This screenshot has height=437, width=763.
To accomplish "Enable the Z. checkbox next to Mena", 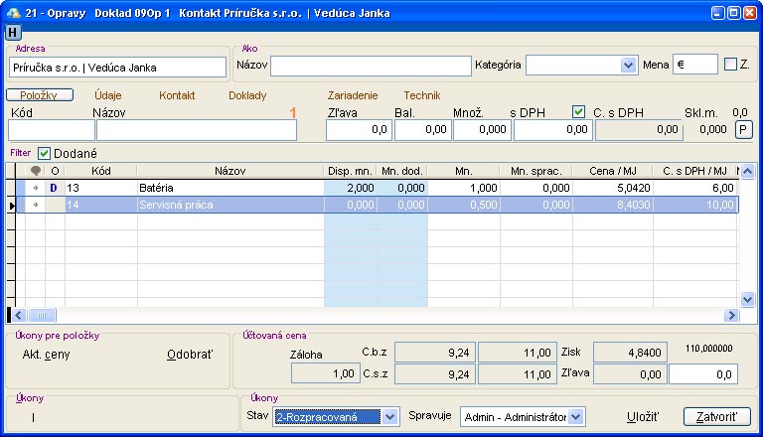I will coord(731,65).
